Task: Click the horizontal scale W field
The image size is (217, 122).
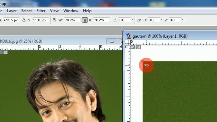Action: pos(72,20)
